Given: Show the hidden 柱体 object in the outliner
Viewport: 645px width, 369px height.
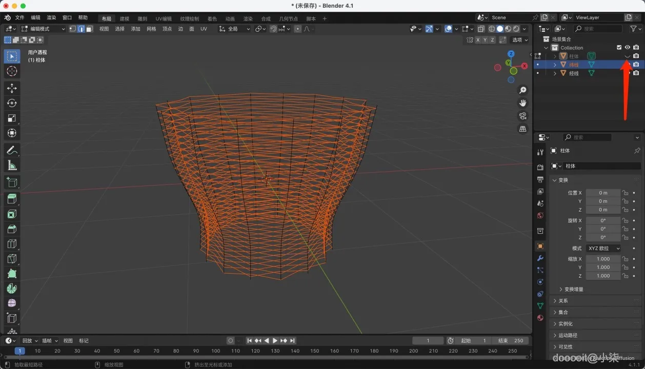Looking at the screenshot, I should (627, 56).
